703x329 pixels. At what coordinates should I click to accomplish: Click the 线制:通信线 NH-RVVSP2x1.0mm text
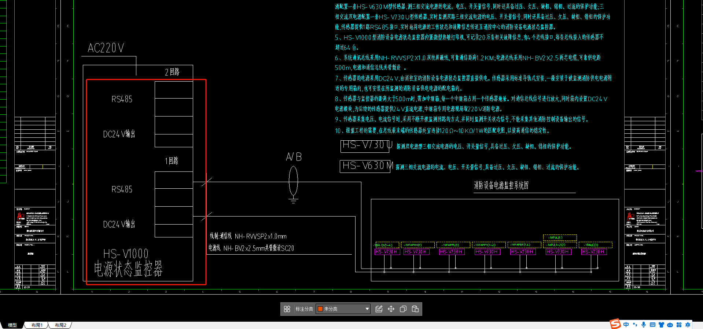pyautogui.click(x=248, y=236)
